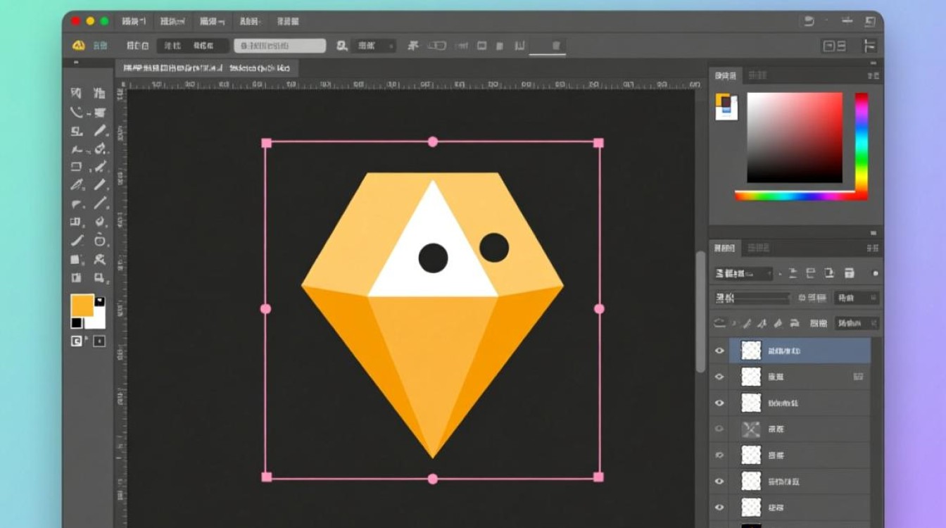This screenshot has width=946, height=528.
Task: Click the bottom-right corner handle of the bounding box
Action: [x=598, y=477]
